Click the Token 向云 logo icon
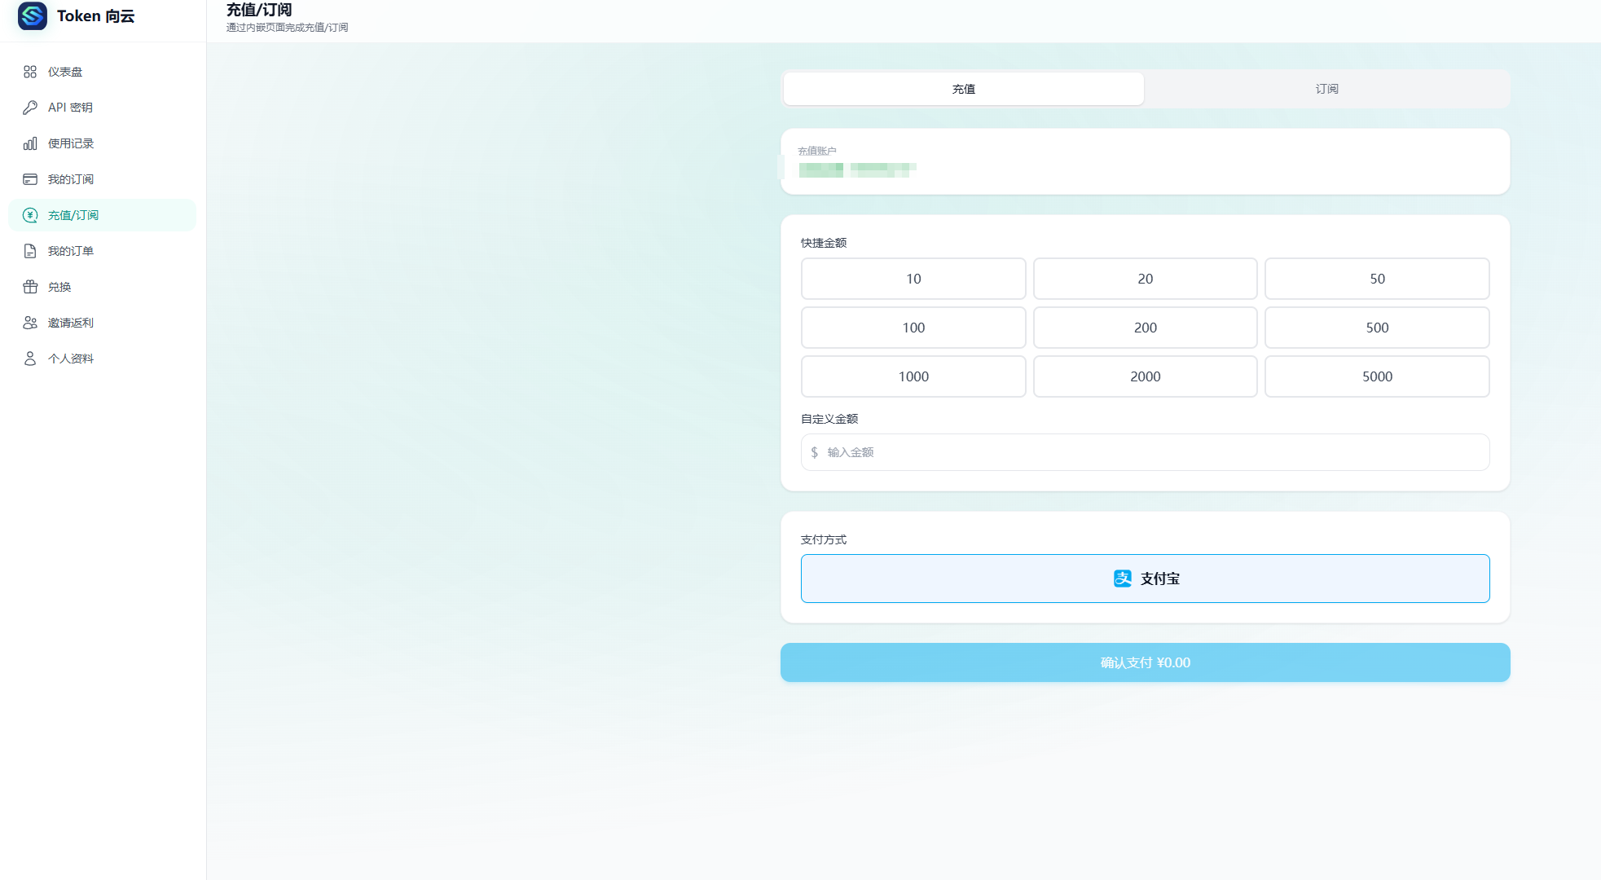The image size is (1601, 880). tap(33, 15)
